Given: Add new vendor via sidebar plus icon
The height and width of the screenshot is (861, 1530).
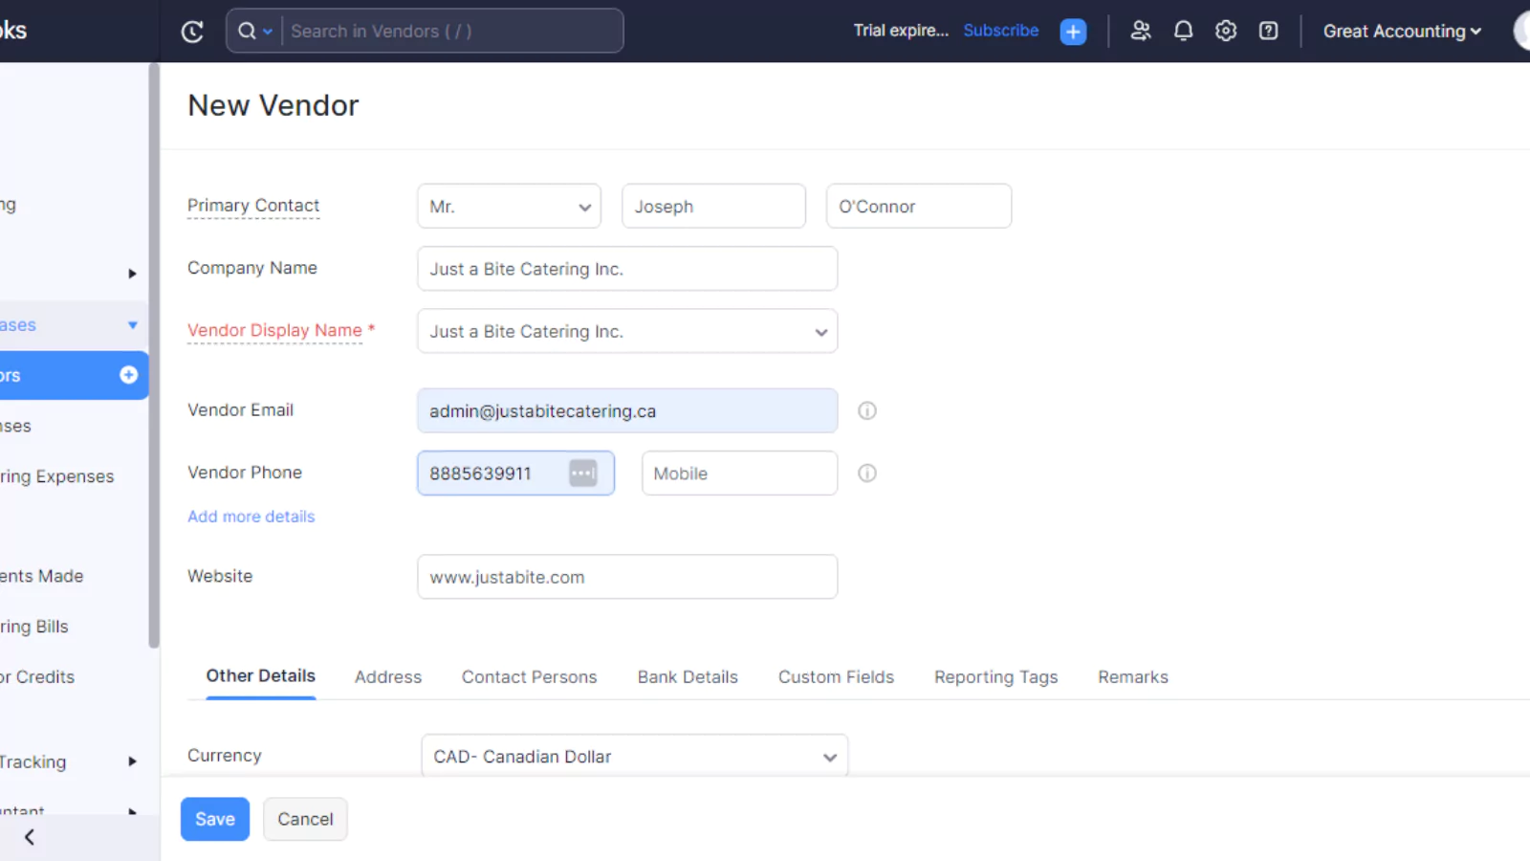Looking at the screenshot, I should pyautogui.click(x=128, y=375).
